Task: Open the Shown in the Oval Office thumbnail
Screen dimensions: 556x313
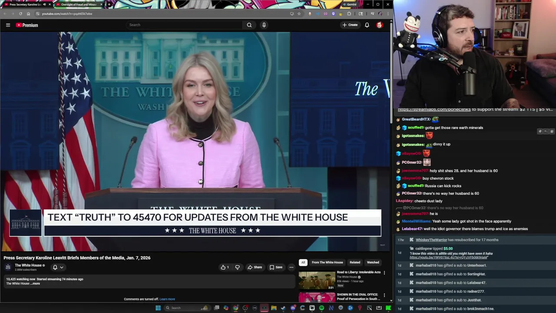Action: pos(317,298)
